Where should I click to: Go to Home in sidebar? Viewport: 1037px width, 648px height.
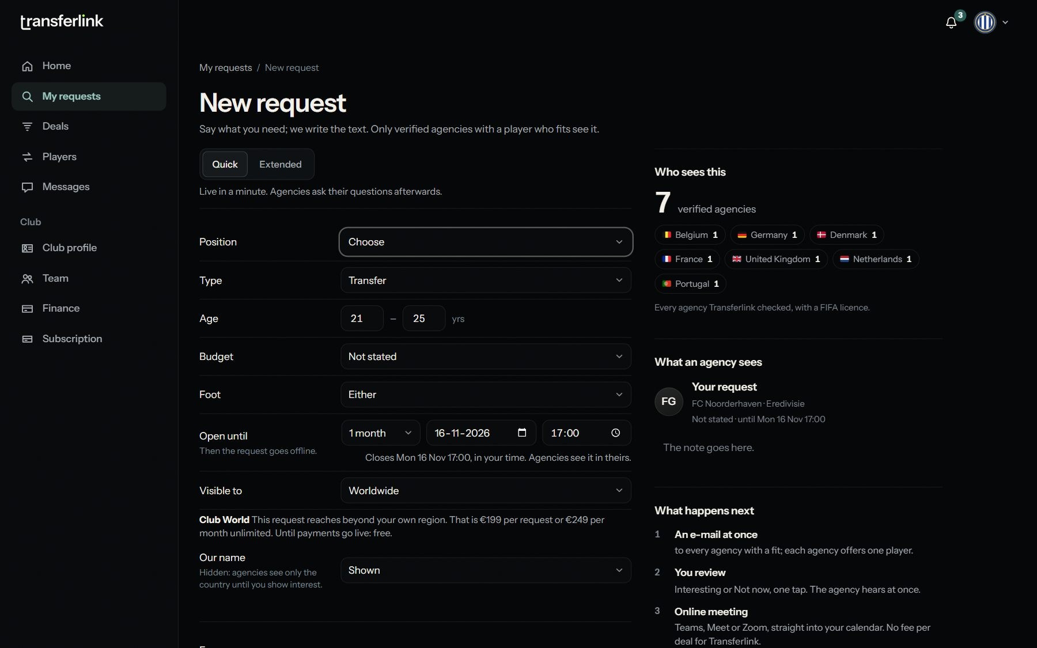pos(89,66)
